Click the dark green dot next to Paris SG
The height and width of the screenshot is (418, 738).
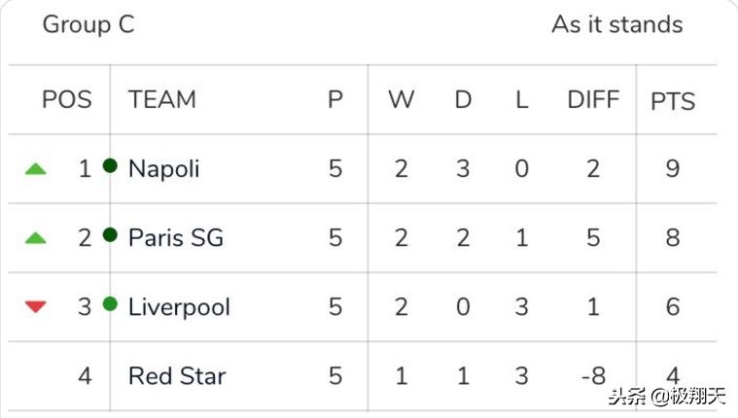click(110, 234)
